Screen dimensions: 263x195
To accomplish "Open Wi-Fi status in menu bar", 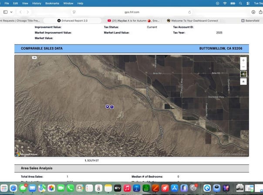I will point(225,3).
